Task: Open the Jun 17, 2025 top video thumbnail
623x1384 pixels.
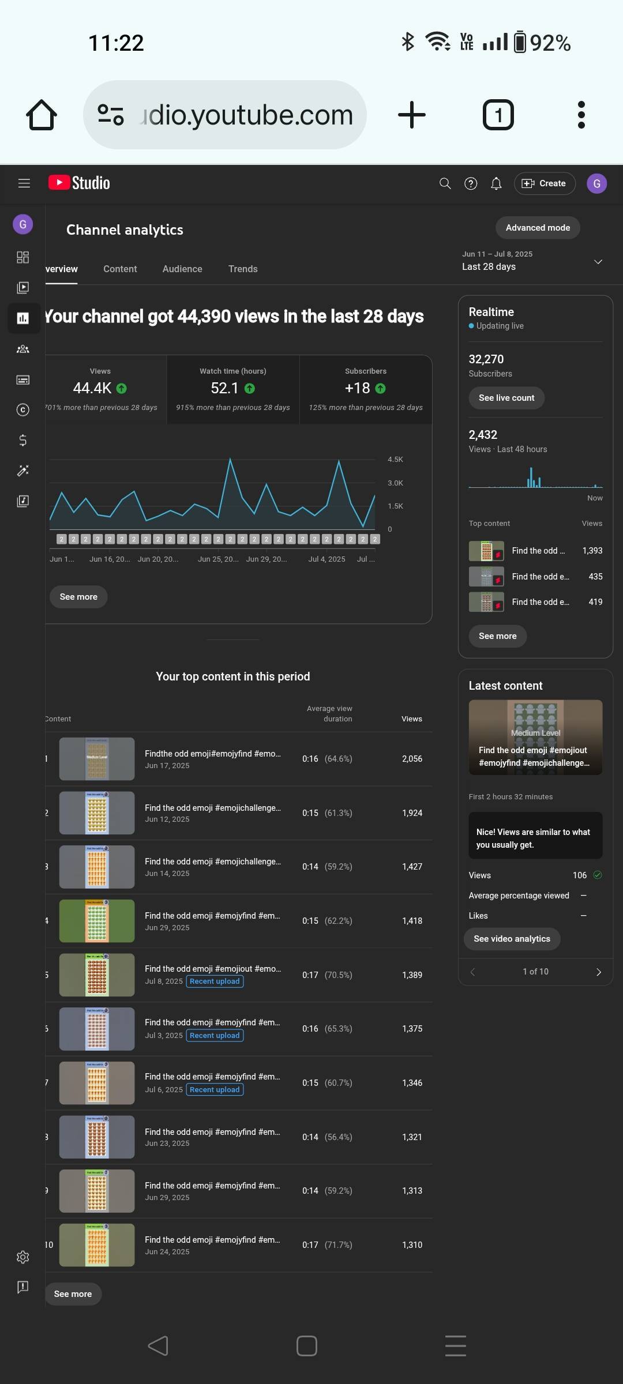Action: [97, 759]
